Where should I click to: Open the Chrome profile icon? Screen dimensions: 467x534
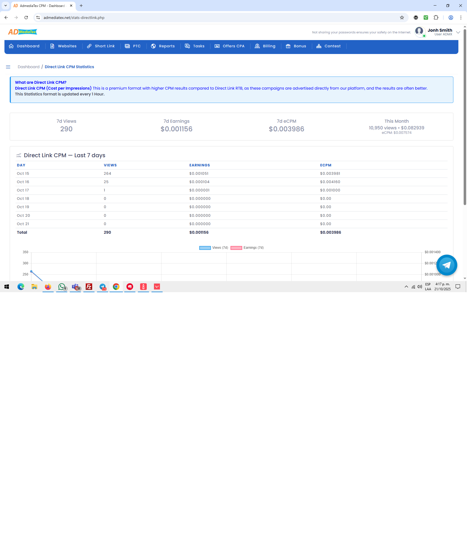point(451,18)
